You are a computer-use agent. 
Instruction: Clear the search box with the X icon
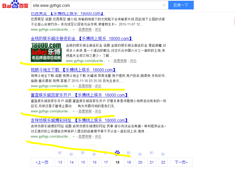164,5
